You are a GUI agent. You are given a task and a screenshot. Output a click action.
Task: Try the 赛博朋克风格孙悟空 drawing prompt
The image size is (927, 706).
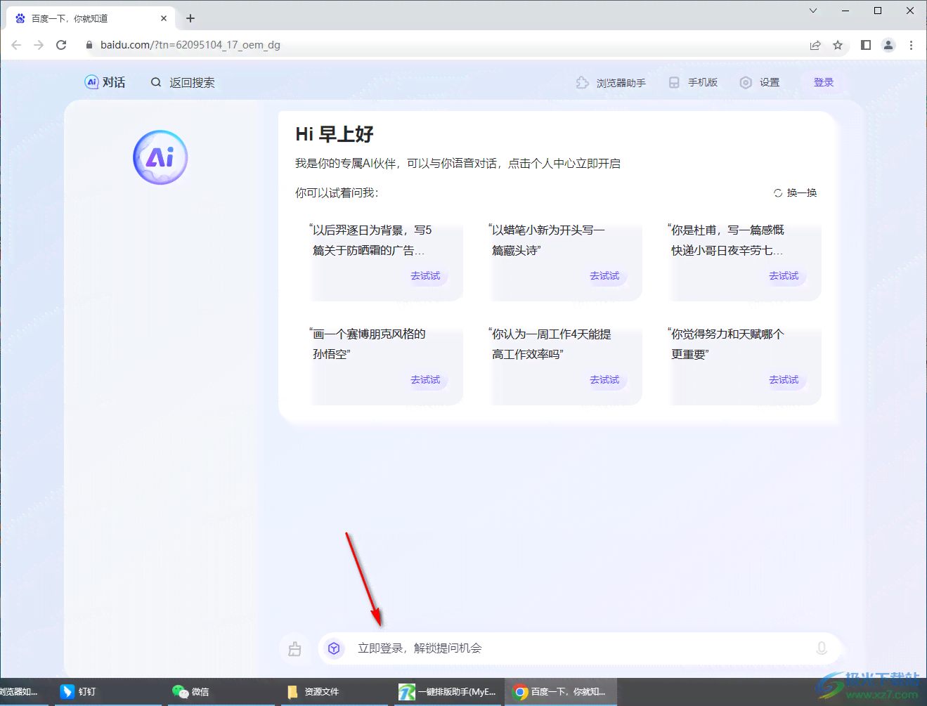pyautogui.click(x=425, y=380)
